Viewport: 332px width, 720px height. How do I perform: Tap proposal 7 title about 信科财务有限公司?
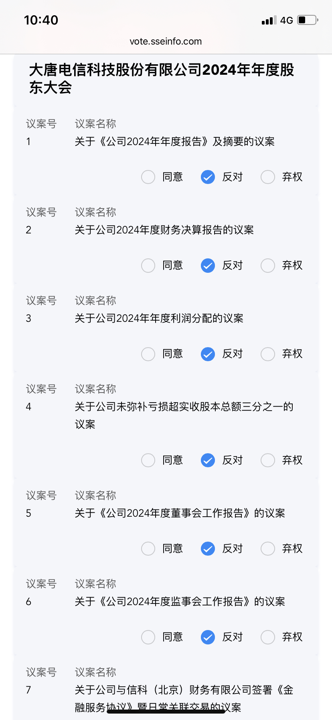pyautogui.click(x=184, y=699)
